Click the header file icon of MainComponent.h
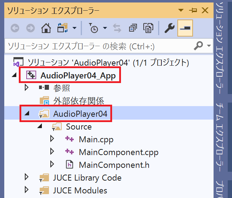Screen dimensions: 232x198 coord(70,164)
